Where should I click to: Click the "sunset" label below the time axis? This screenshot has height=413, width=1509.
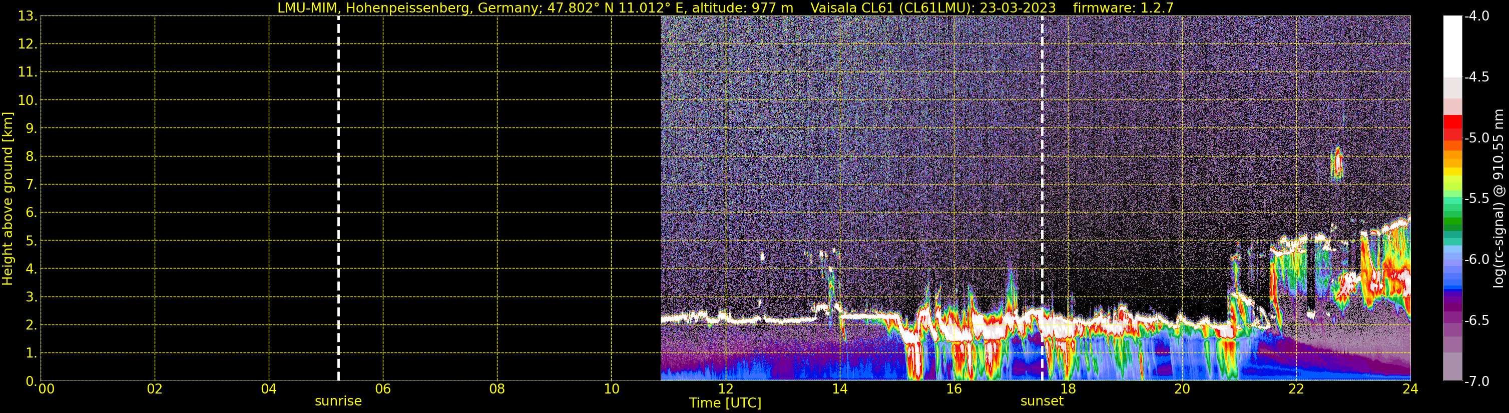1042,401
